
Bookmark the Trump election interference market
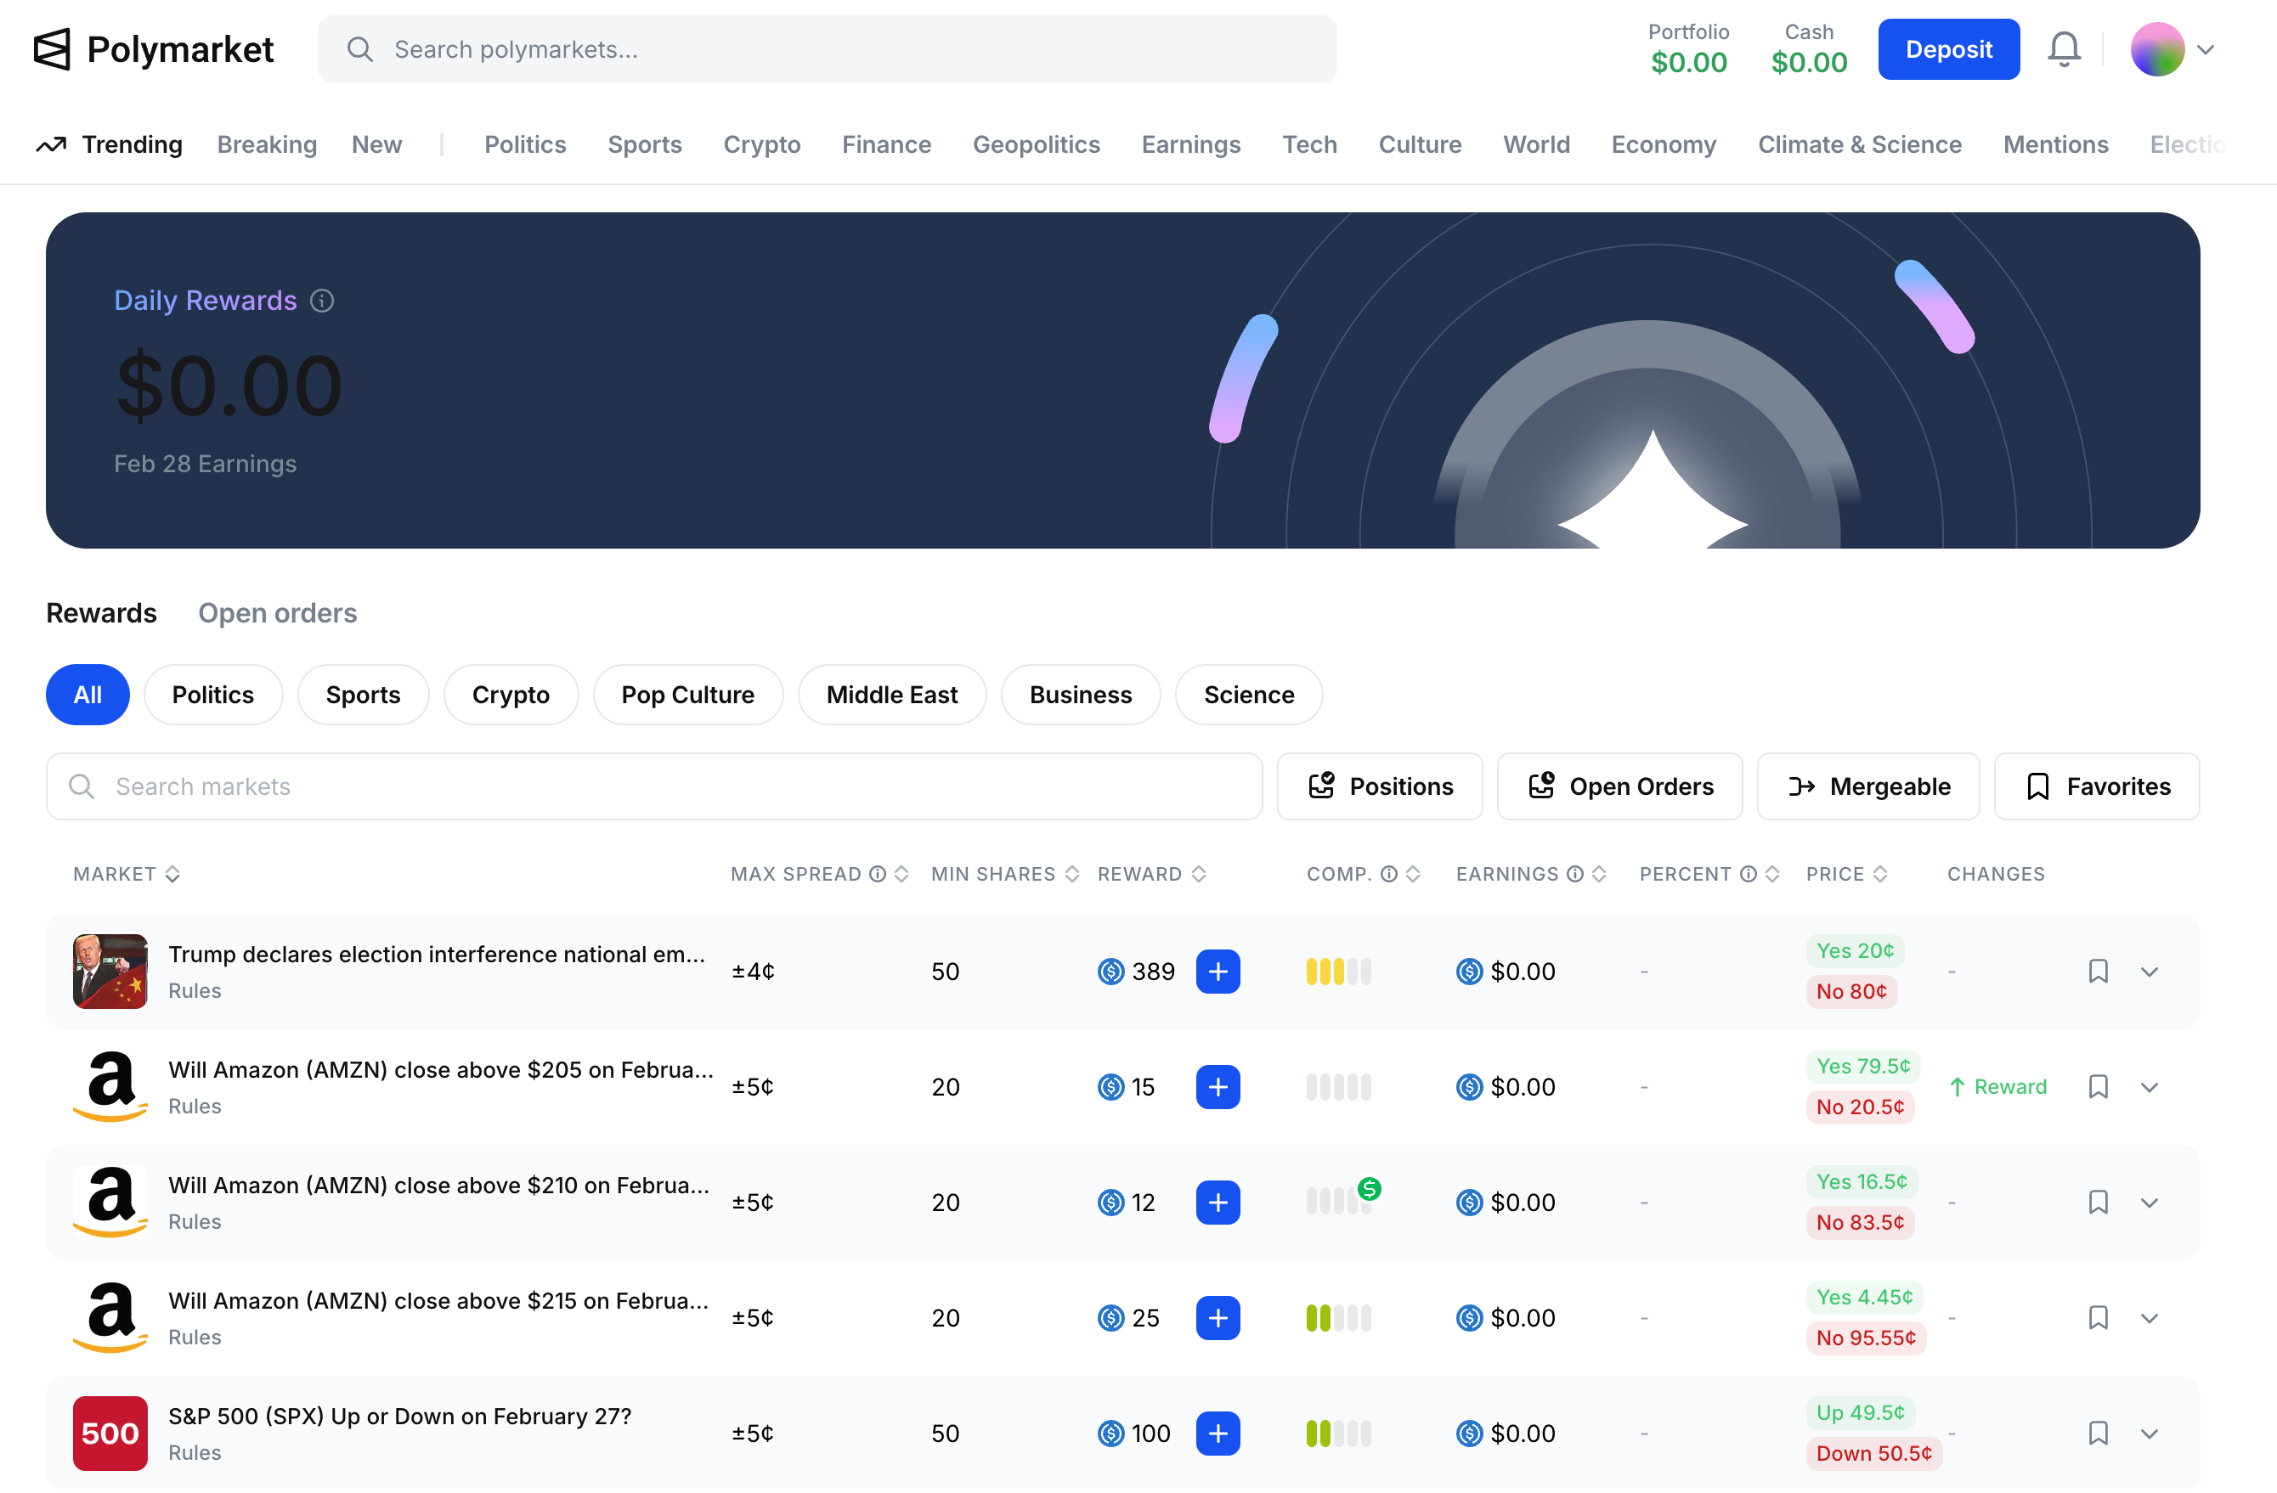(2097, 971)
